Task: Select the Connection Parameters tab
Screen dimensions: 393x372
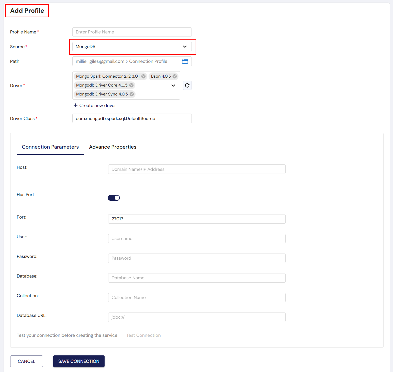Action: pyautogui.click(x=50, y=147)
